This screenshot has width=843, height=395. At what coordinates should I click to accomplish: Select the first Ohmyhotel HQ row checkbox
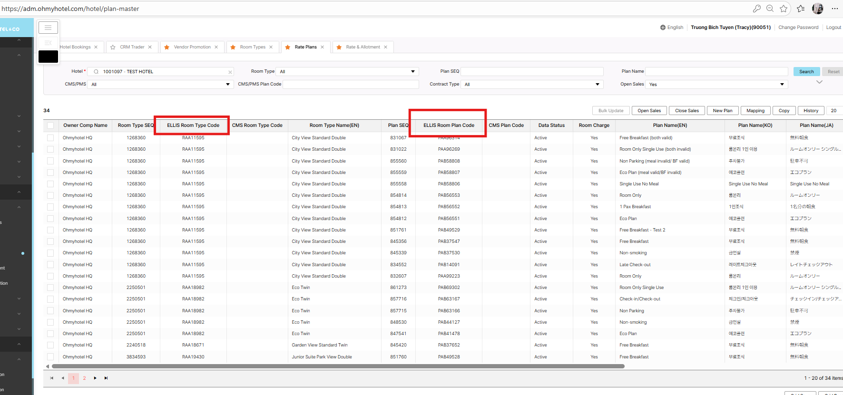(x=50, y=138)
